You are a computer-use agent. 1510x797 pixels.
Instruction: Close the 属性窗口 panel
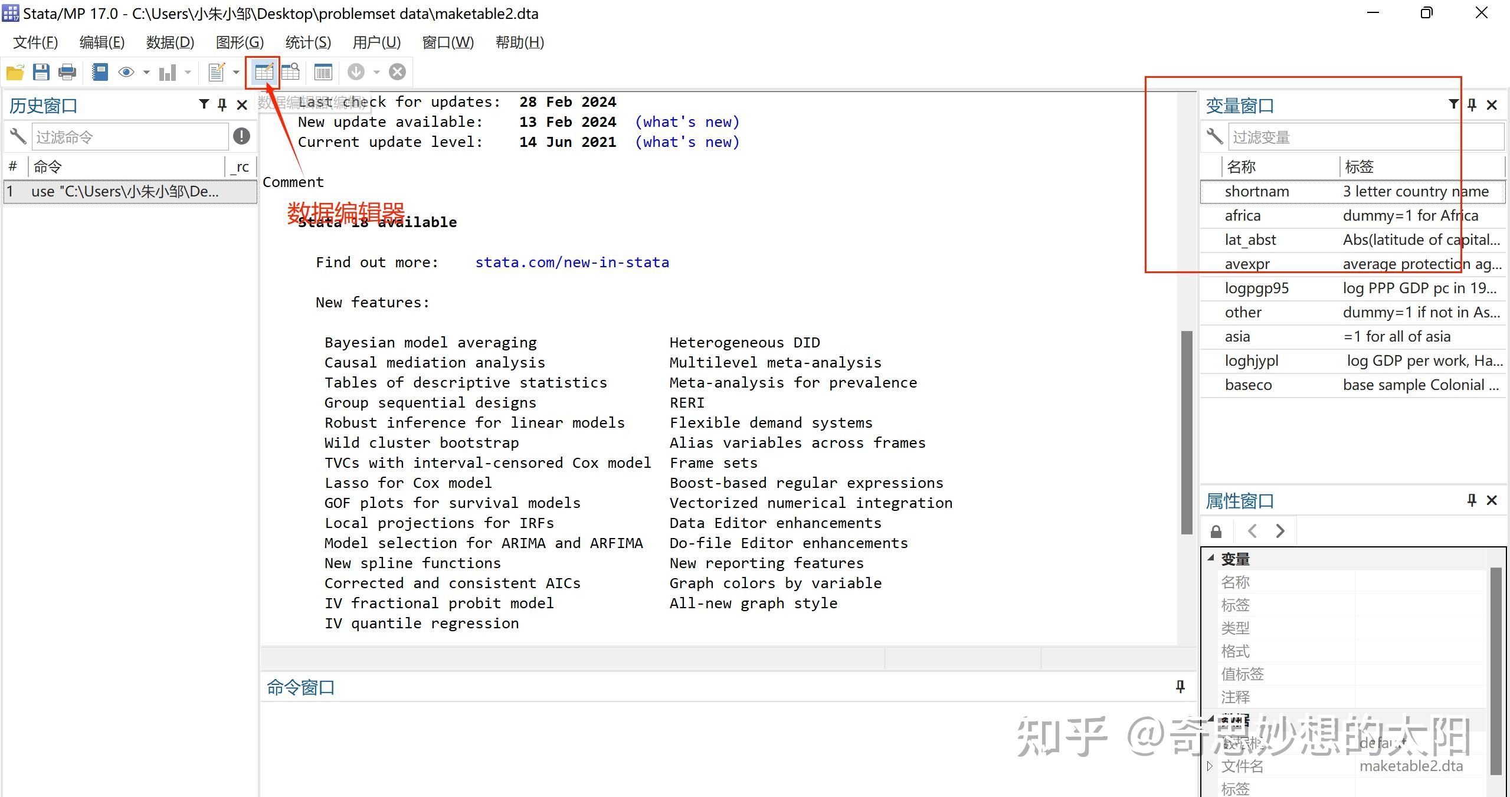[x=1492, y=500]
